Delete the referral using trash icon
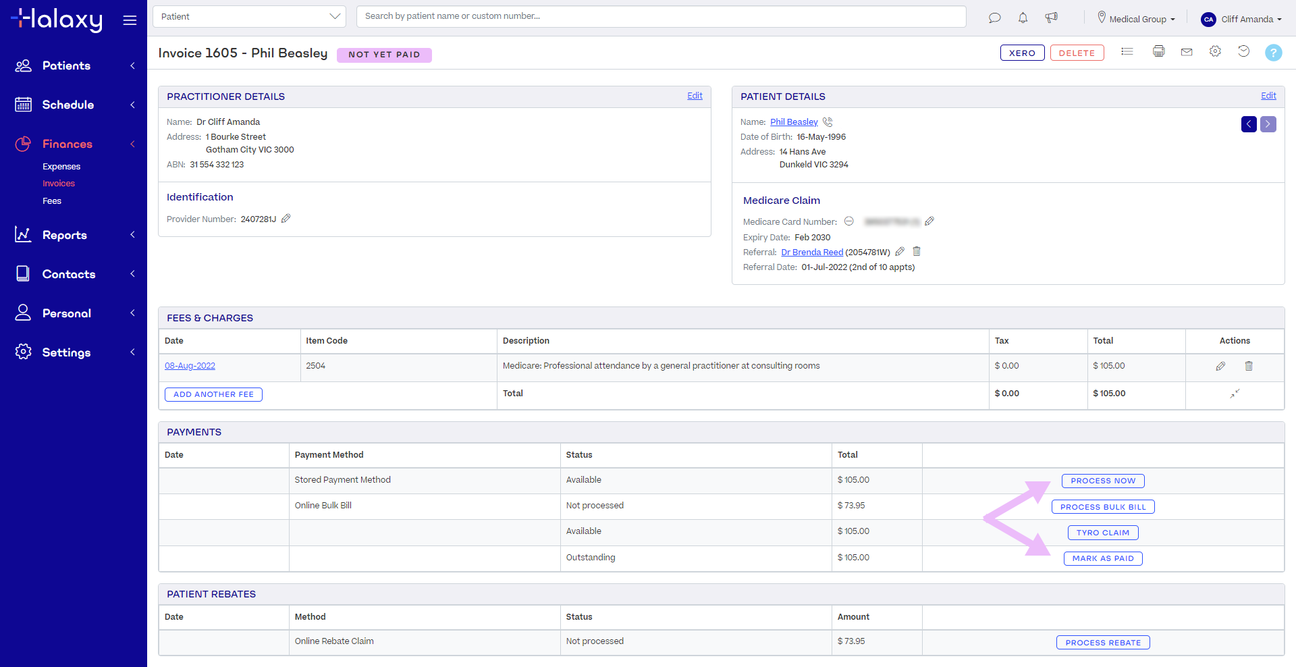This screenshot has width=1296, height=667. [x=917, y=252]
